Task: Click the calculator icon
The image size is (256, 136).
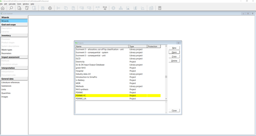Action: tap(160, 8)
